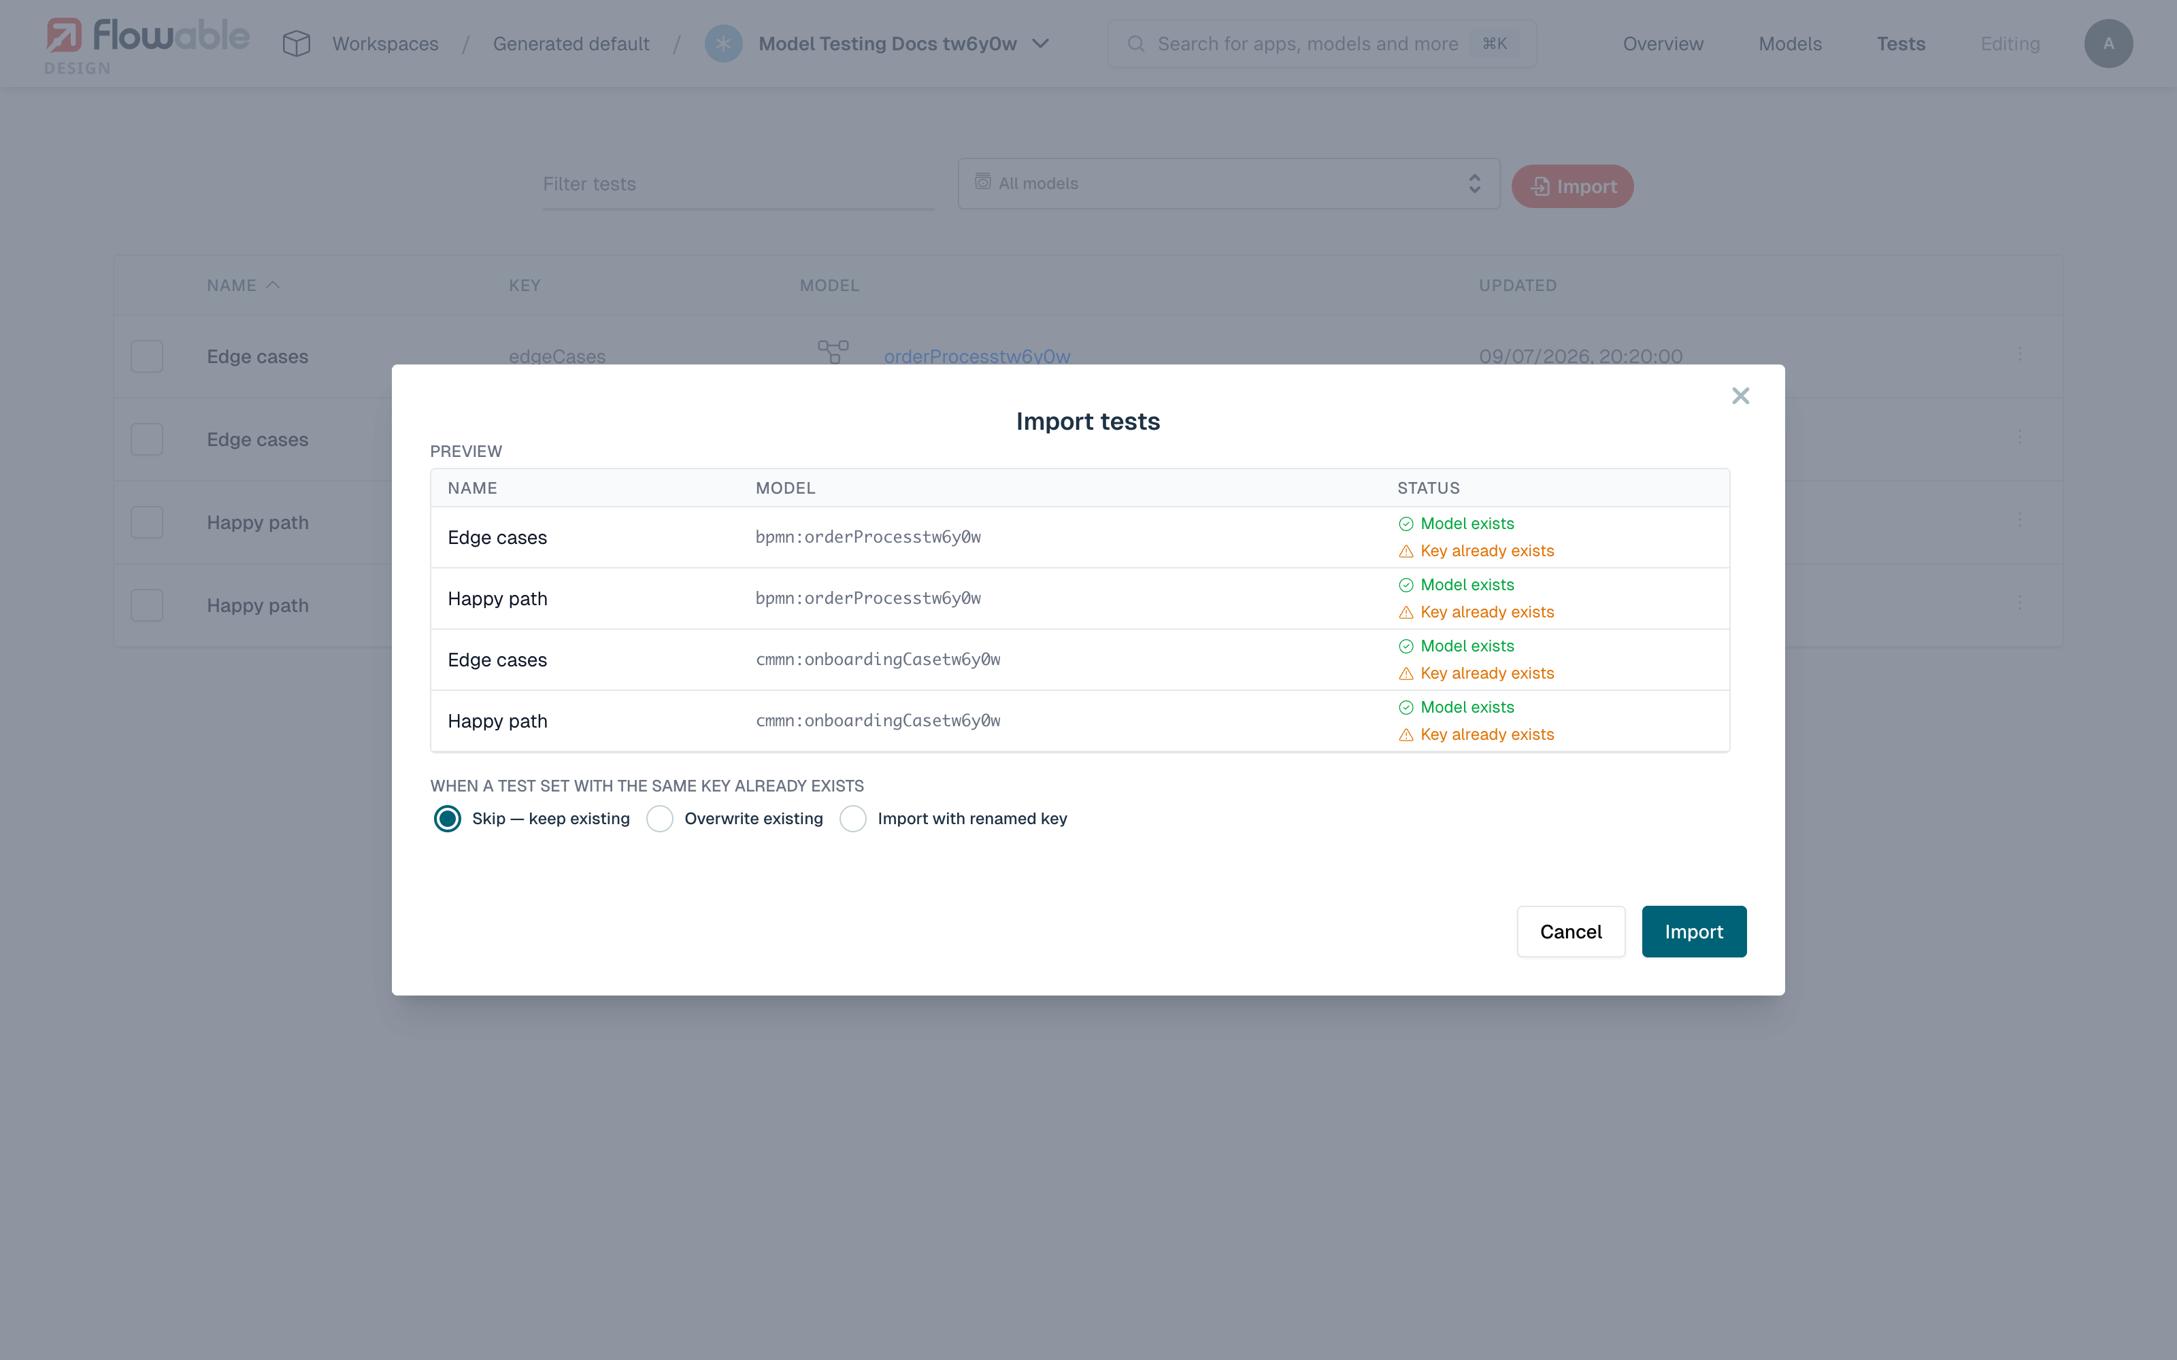2177x1360 pixels.
Task: Click the process model icon in first row
Action: 833,352
